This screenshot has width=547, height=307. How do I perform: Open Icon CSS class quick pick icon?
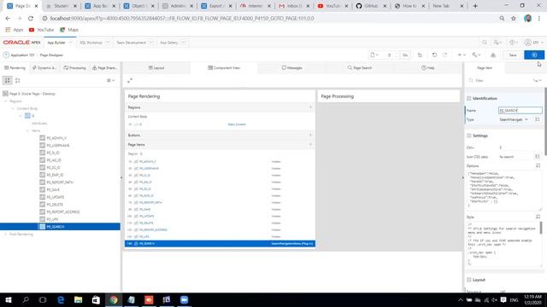[538, 157]
